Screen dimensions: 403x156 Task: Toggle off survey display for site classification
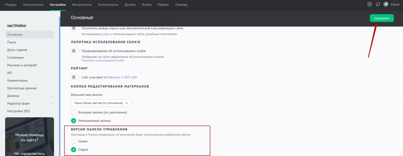pos(75,28)
